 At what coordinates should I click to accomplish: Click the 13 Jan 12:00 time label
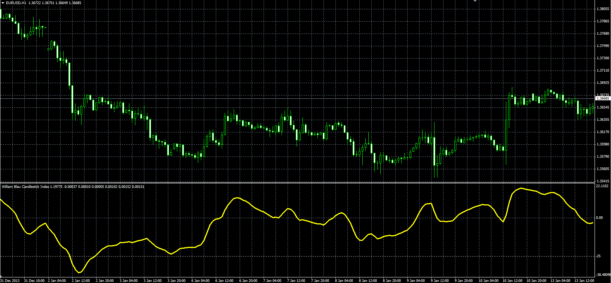pos(584,281)
